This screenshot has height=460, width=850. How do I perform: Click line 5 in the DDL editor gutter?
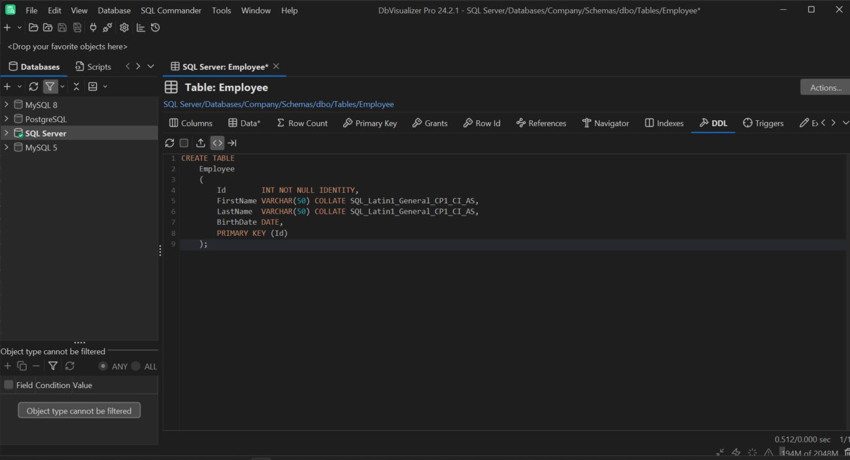click(x=173, y=201)
